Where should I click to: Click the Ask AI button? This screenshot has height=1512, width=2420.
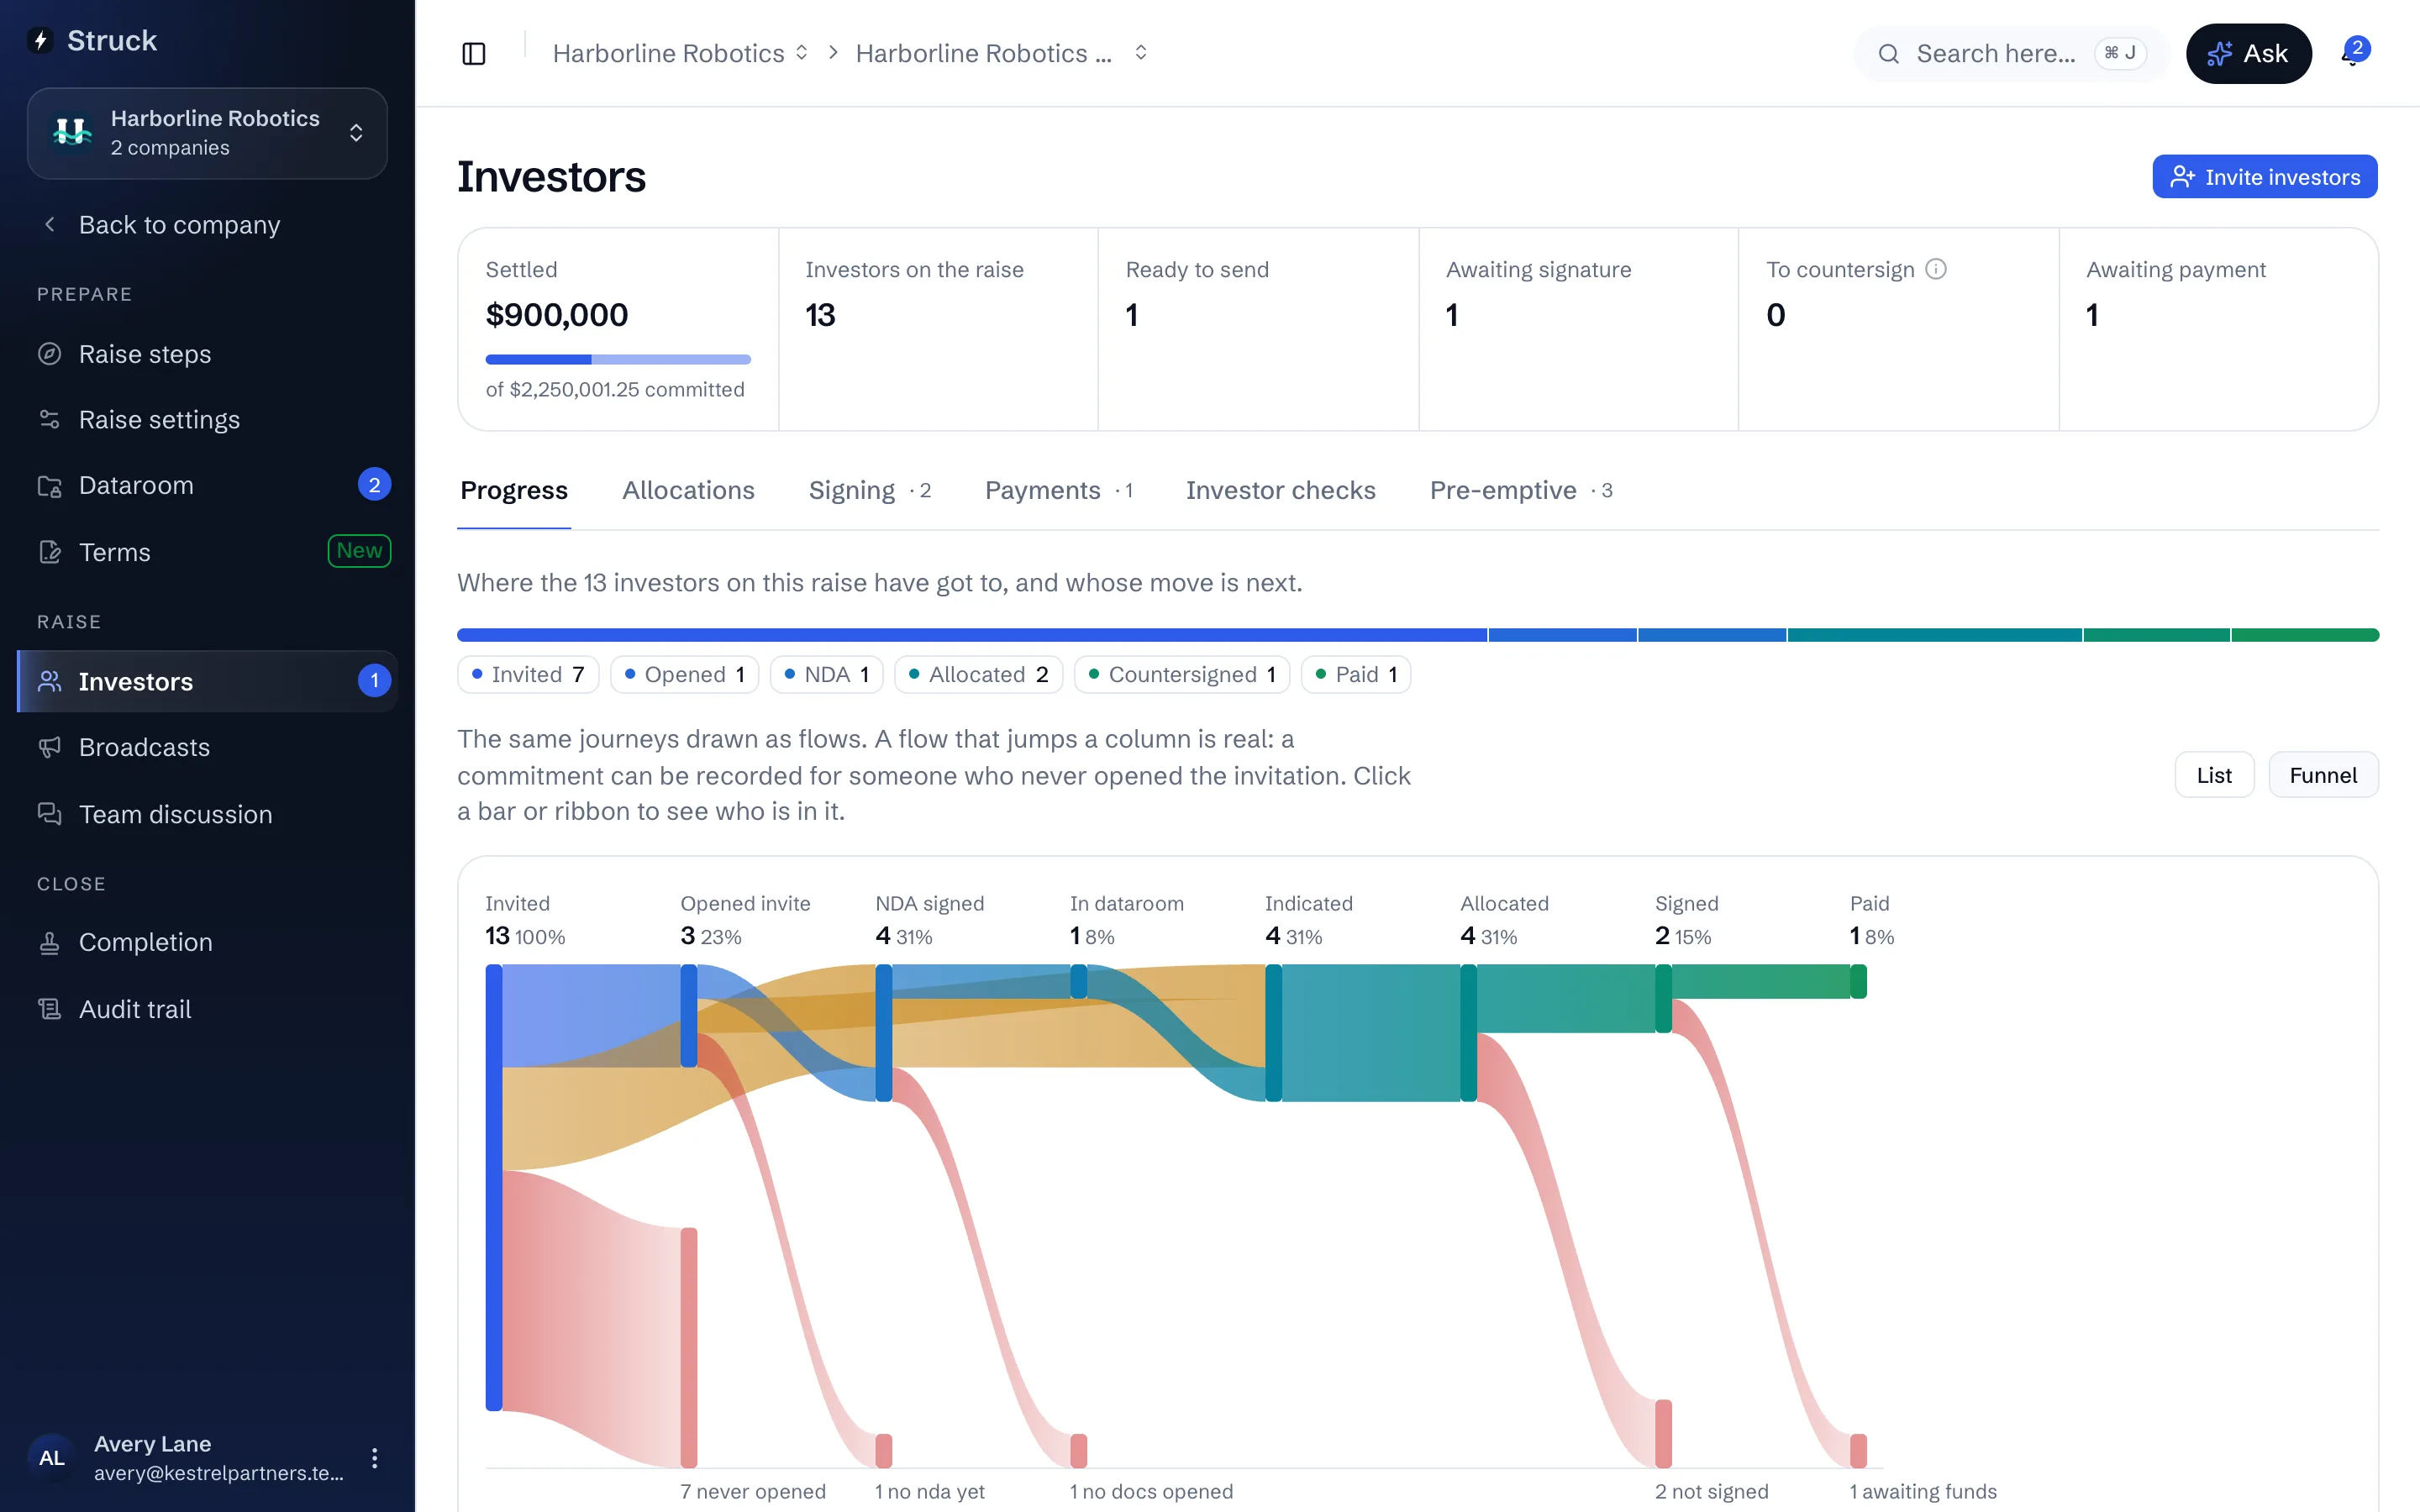coord(2248,53)
